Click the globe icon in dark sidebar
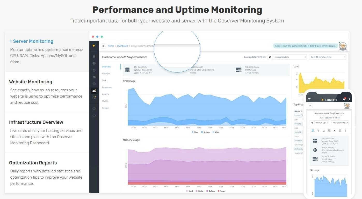Viewport: 362px width, 199px height. click(94, 70)
